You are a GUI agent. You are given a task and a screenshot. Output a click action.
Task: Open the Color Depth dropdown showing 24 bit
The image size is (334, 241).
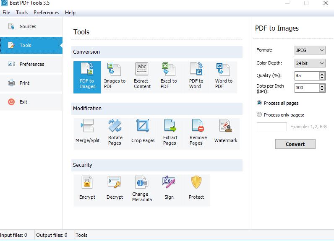(x=310, y=63)
